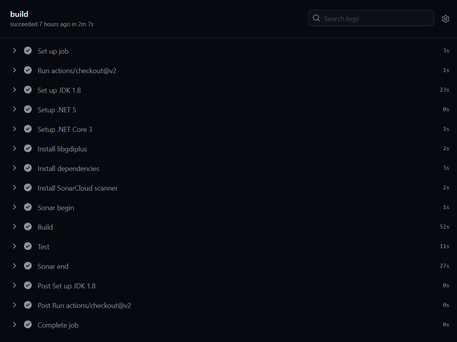Click the 52s duration of Build step
The height and width of the screenshot is (342, 457).
(x=444, y=227)
